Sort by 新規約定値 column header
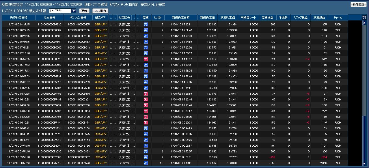Screen dimensions: 369x168 (x=208, y=18)
